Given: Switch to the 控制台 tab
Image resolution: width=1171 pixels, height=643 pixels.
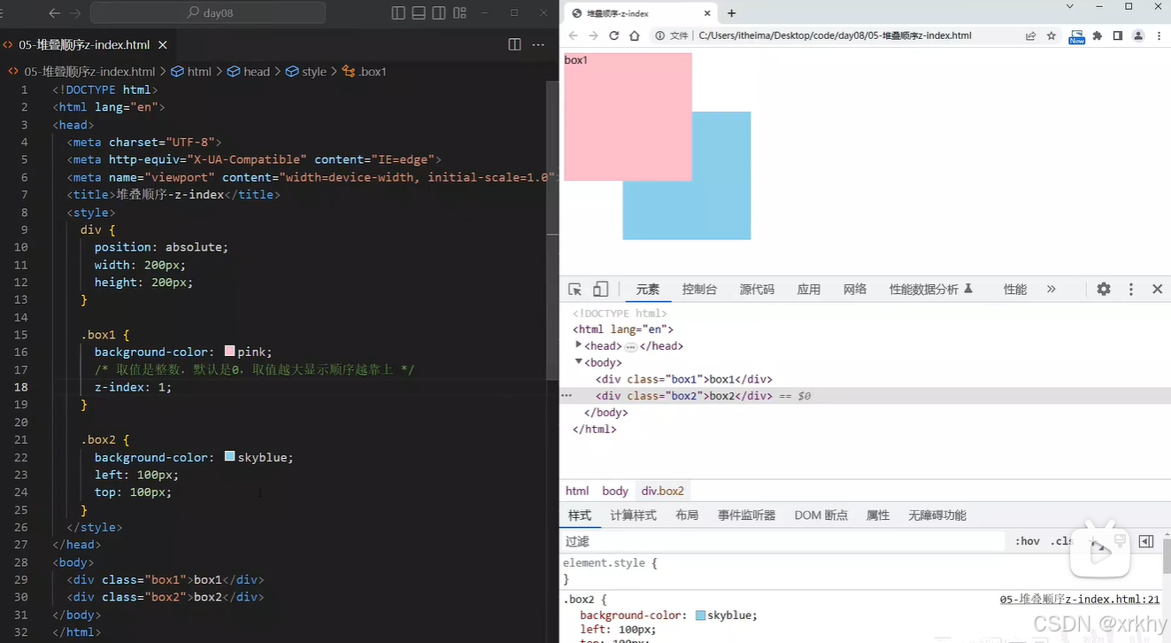Looking at the screenshot, I should pyautogui.click(x=699, y=290).
